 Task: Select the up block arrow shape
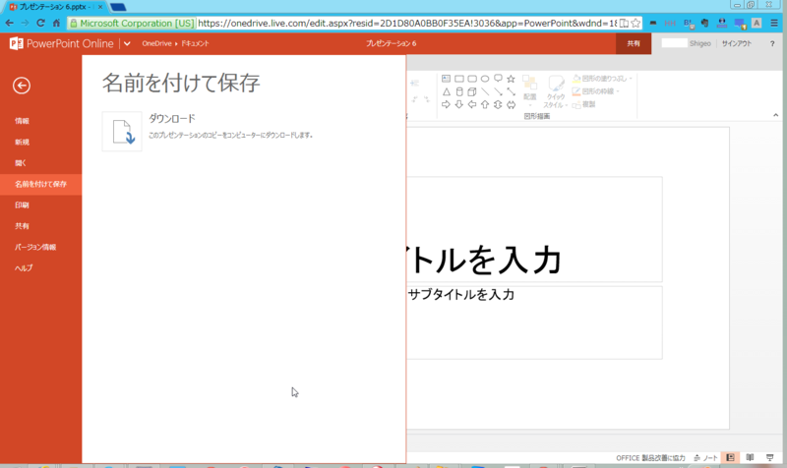click(485, 104)
